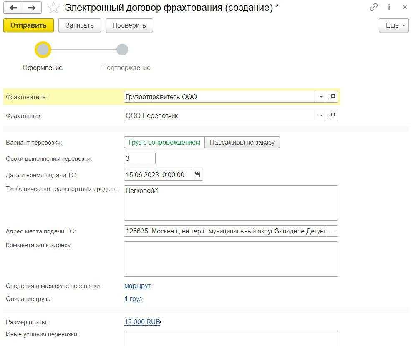
Task: Select the Груз с сопровождением option
Action: [164, 142]
